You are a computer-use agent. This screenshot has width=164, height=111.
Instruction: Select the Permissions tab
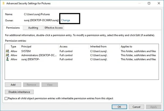click(13, 28)
